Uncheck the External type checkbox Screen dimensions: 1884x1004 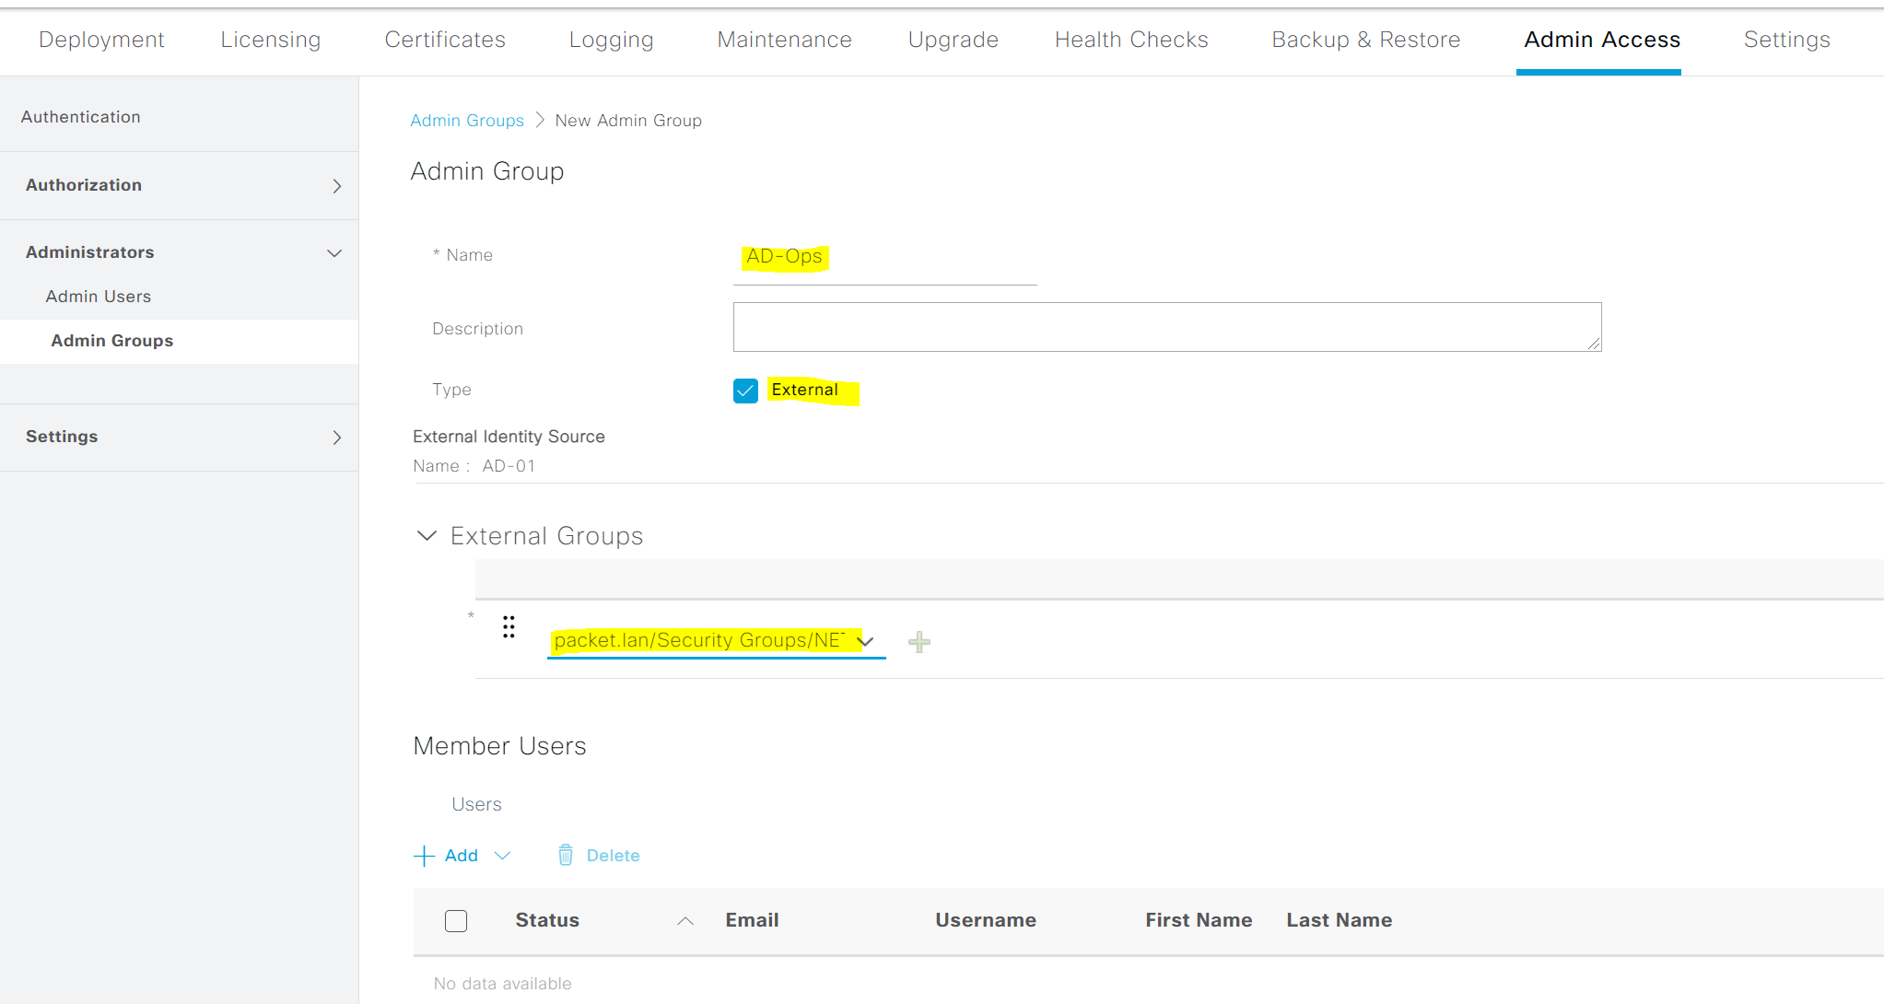coord(745,391)
